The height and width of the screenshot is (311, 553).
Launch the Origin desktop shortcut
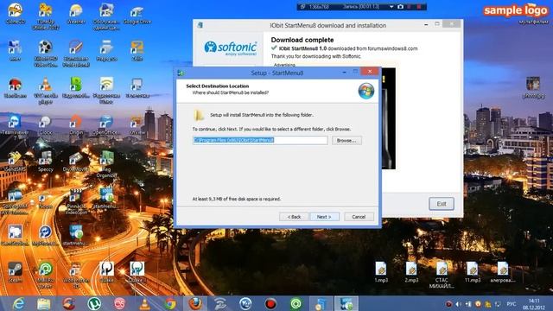coord(76,124)
